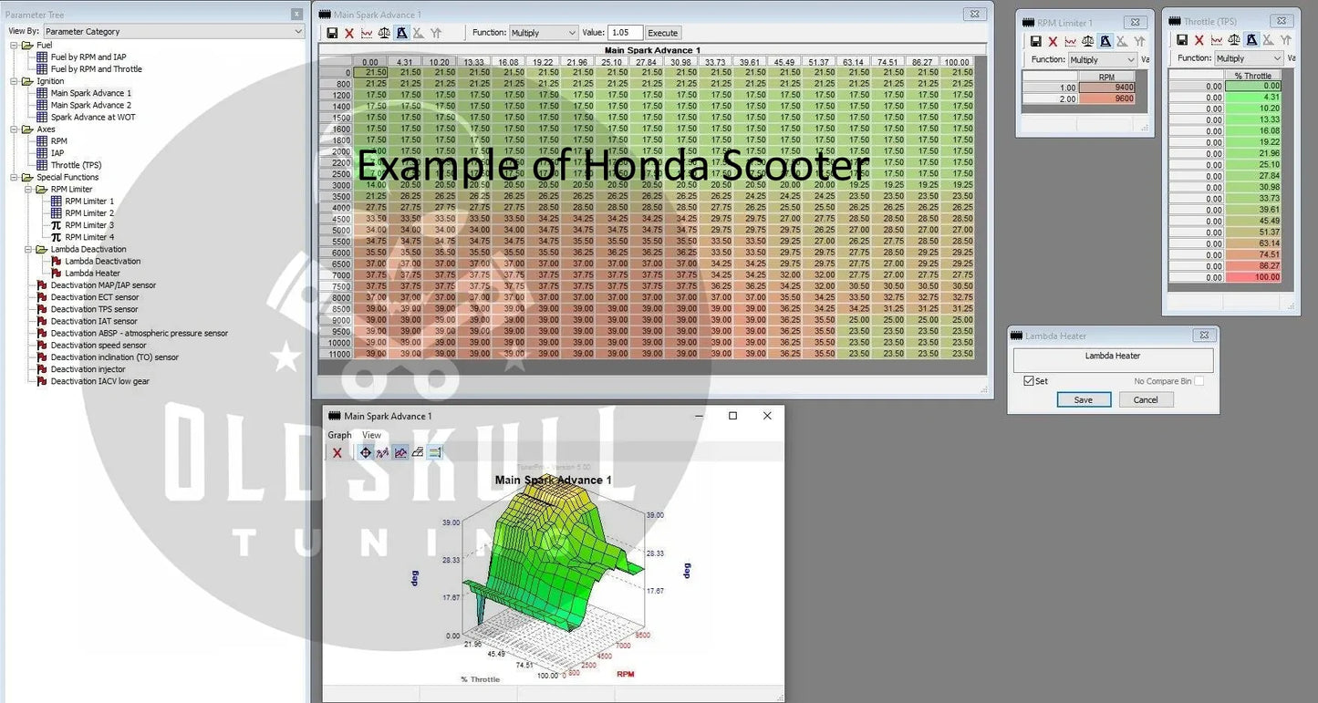Collapse the Lambda Deactivation folder

[29, 249]
